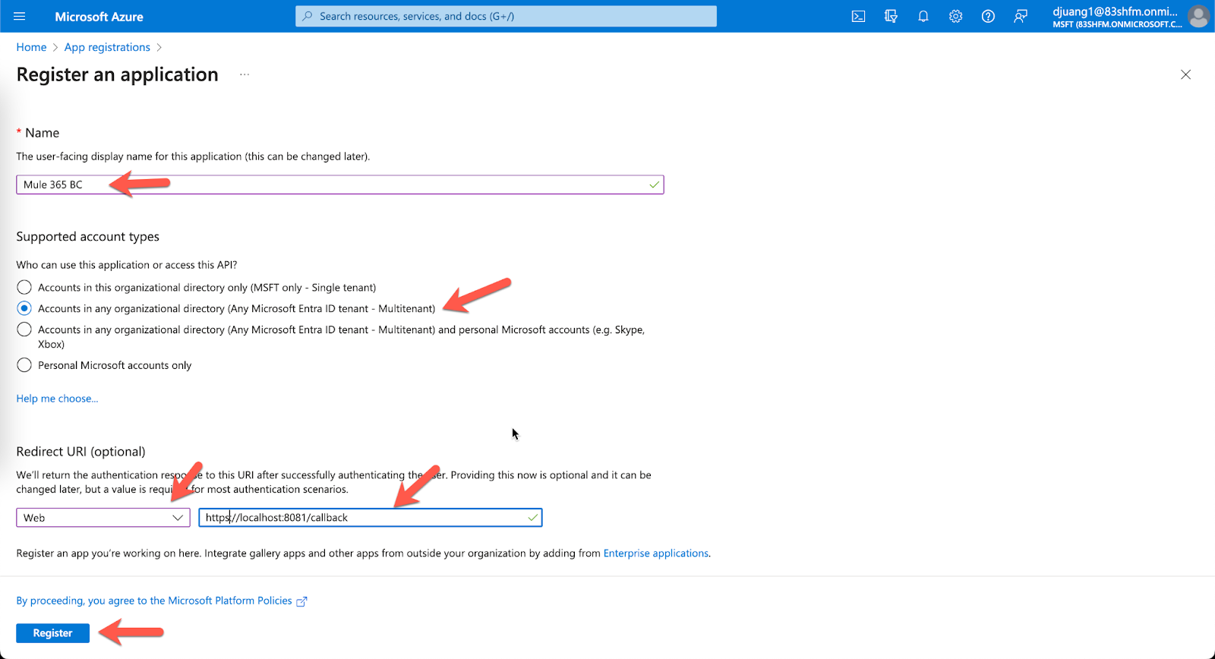Viewport: 1215px width, 659px height.
Task: Open the Help question mark icon
Action: coord(988,16)
